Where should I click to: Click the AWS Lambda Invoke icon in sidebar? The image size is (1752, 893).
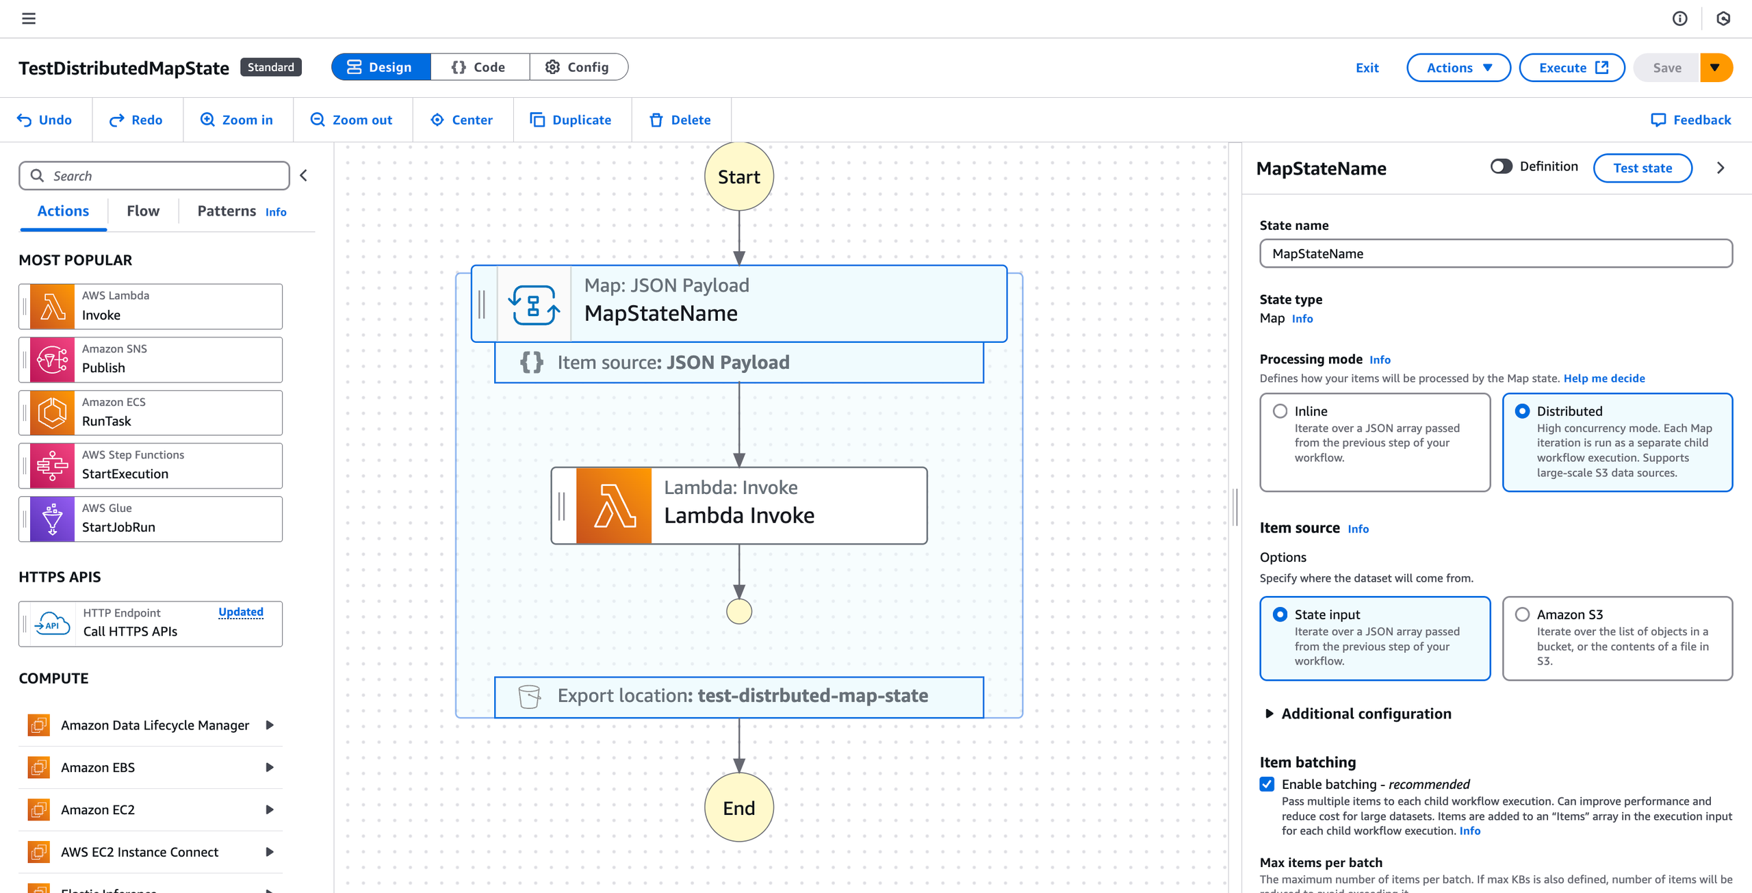[52, 306]
